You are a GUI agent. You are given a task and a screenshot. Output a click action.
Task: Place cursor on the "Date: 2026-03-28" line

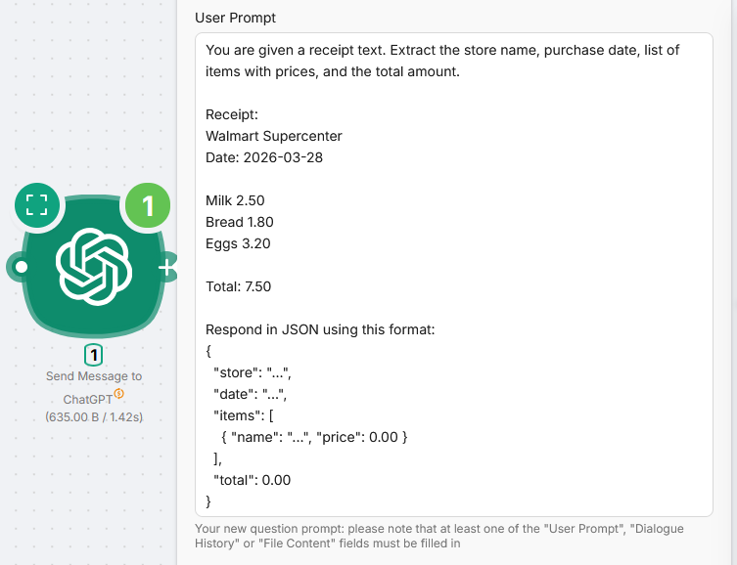pyautogui.click(x=263, y=157)
